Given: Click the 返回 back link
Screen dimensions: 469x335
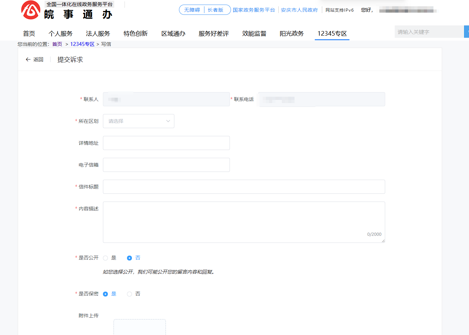Looking at the screenshot, I should (37, 59).
